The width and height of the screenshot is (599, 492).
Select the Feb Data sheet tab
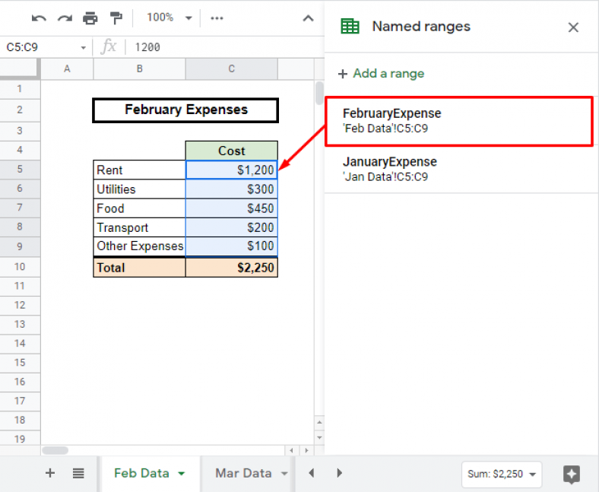pos(141,473)
